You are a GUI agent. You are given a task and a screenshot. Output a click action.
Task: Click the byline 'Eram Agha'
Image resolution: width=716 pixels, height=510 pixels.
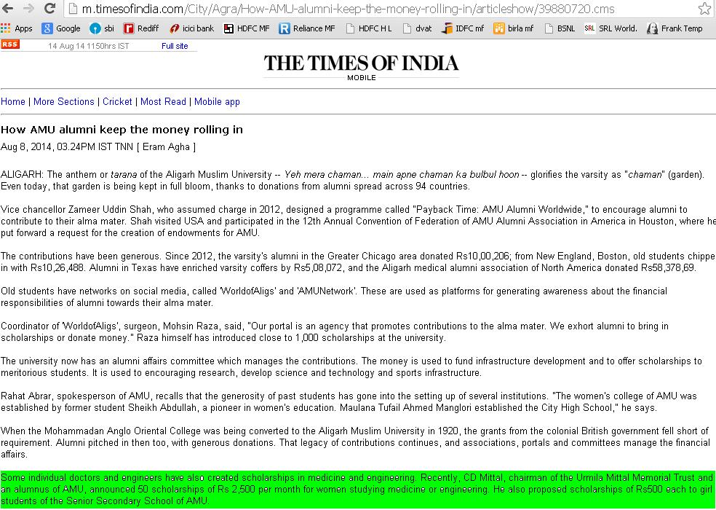(x=166, y=147)
